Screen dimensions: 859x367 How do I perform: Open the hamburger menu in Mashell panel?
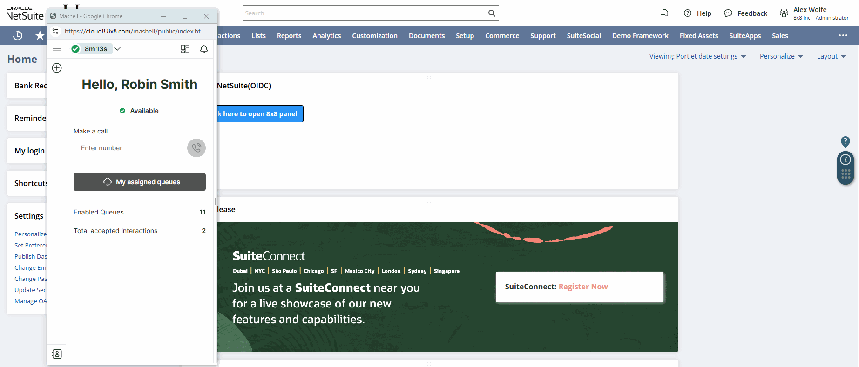[57, 49]
